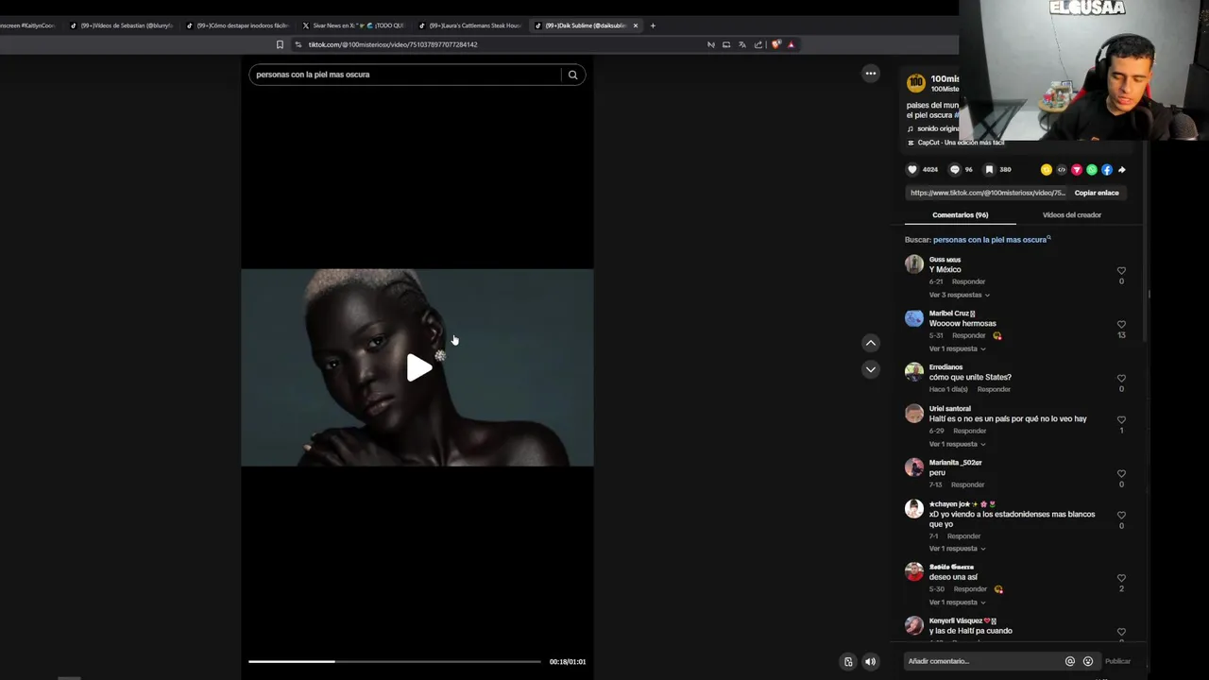Share to Facebook icon

[1106, 170]
